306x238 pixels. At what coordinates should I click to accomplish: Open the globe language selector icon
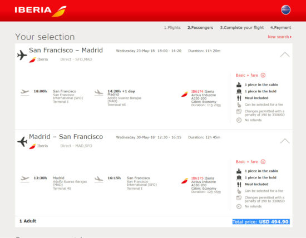[286, 10]
